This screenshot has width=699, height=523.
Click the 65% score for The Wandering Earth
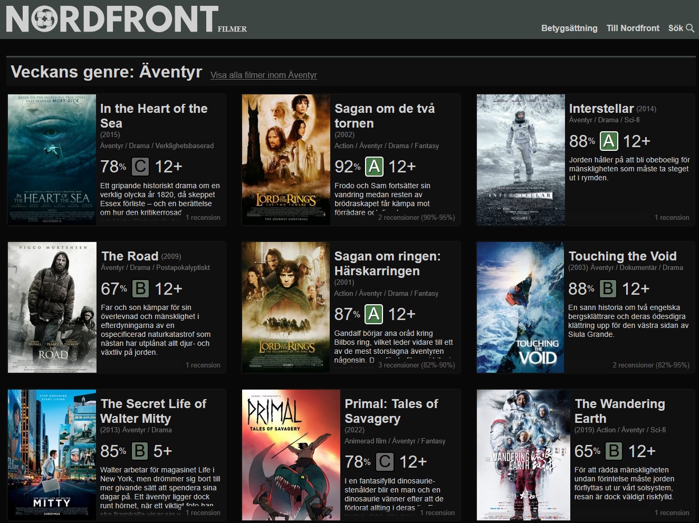coord(588,451)
